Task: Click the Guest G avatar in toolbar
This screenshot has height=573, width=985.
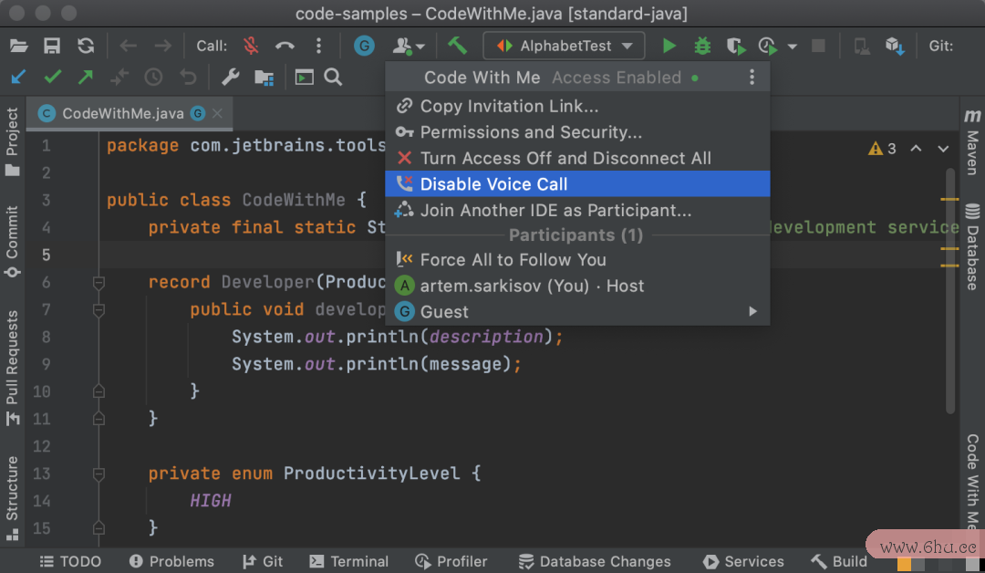Action: [x=364, y=46]
